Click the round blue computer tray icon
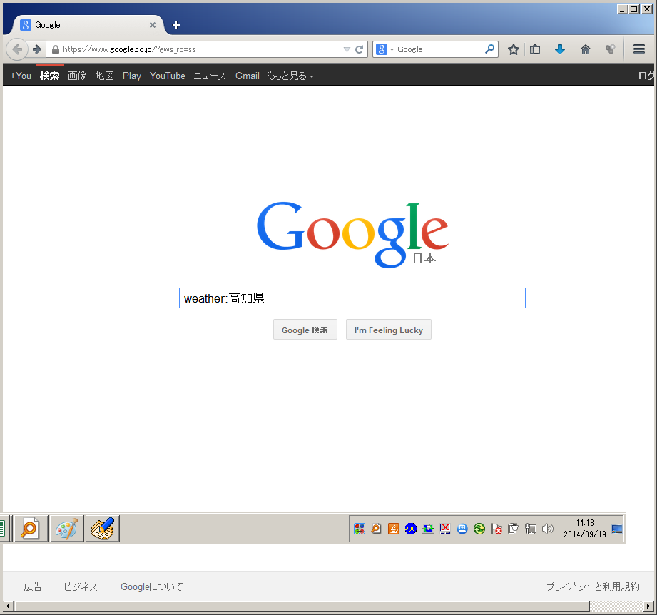 pos(462,529)
